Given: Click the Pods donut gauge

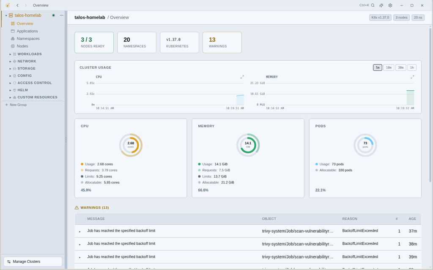Looking at the screenshot, I should pyautogui.click(x=365, y=145).
